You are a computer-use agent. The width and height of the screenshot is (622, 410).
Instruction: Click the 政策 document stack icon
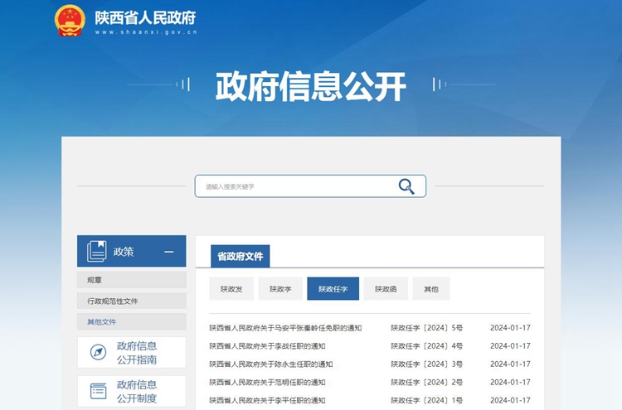pos(97,251)
